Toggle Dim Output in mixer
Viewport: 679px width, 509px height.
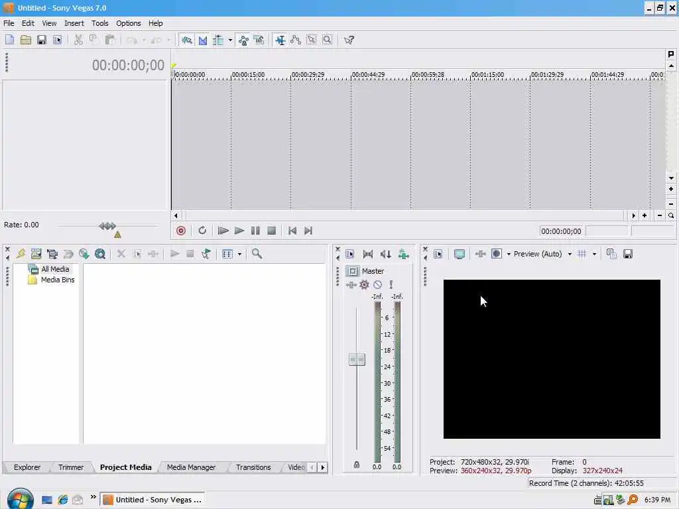(x=385, y=254)
